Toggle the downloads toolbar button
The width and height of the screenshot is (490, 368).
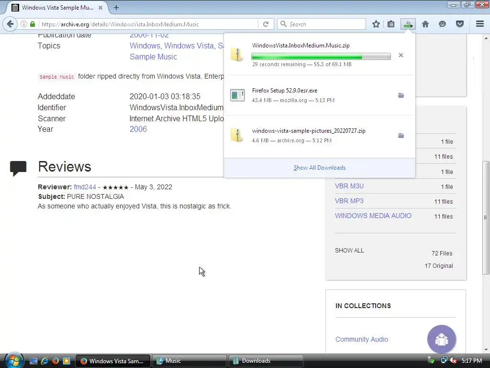[x=408, y=24]
